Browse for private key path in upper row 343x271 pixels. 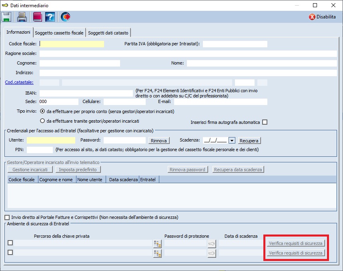coord(157,243)
